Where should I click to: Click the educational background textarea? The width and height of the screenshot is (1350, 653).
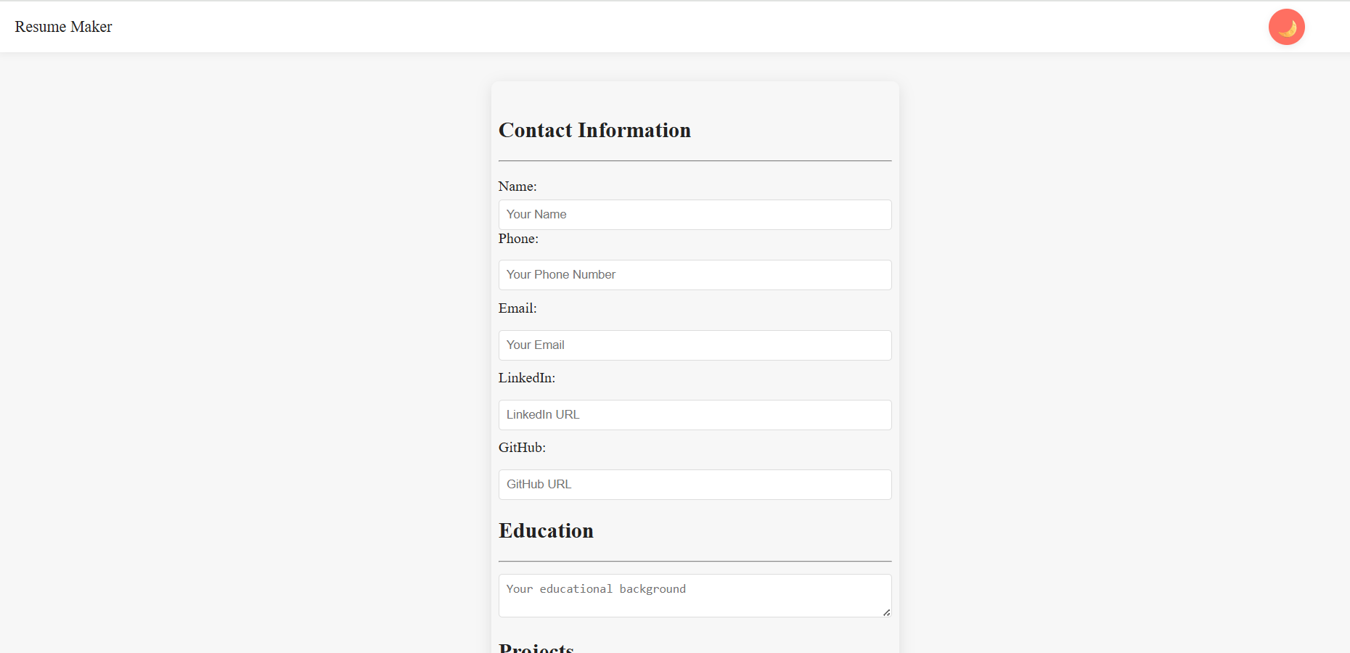coord(695,596)
